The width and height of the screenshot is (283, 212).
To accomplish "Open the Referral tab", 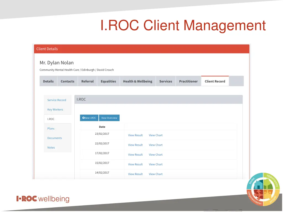I will [88, 81].
